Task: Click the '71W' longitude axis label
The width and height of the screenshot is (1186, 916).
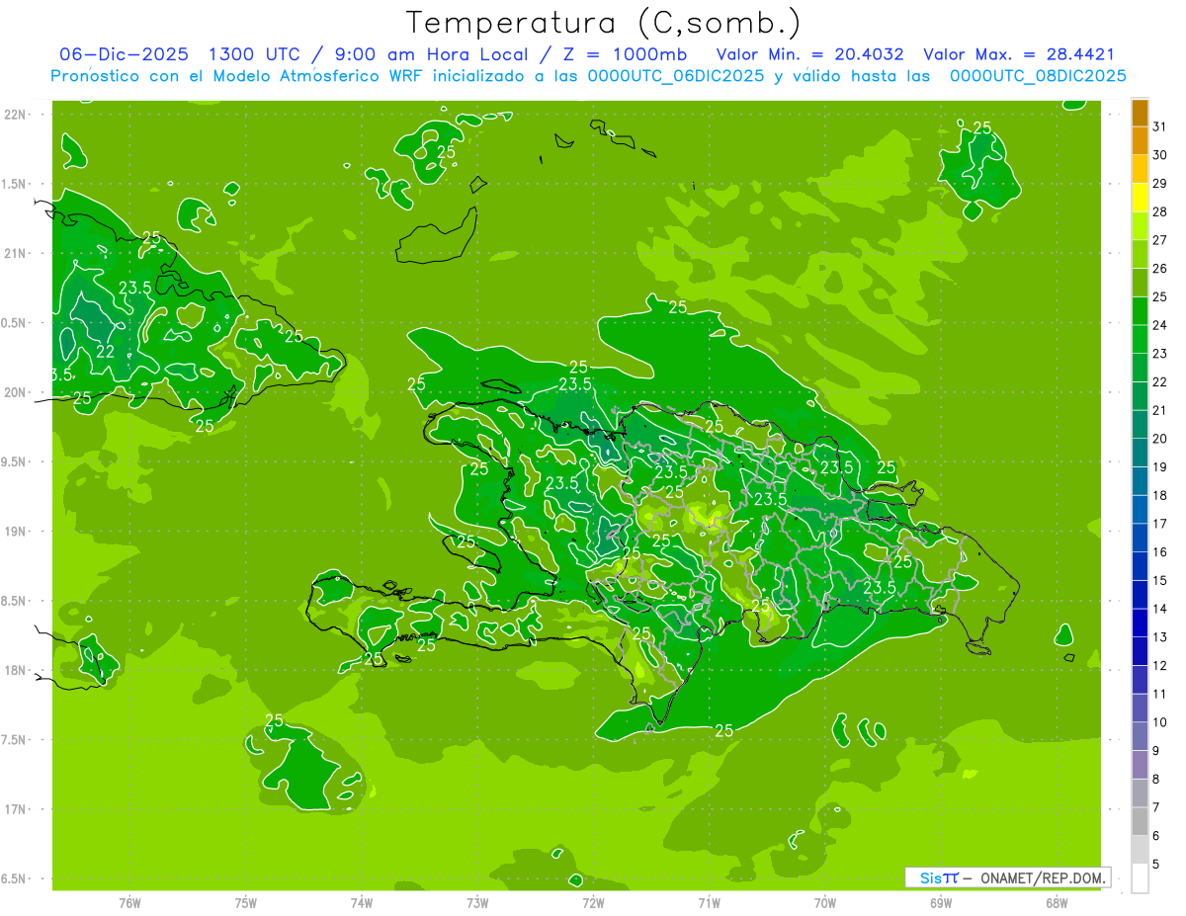Action: (709, 902)
